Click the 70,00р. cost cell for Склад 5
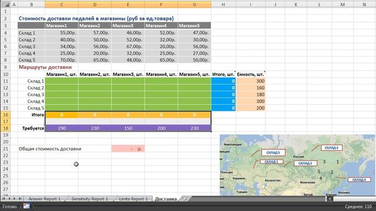 62,60
